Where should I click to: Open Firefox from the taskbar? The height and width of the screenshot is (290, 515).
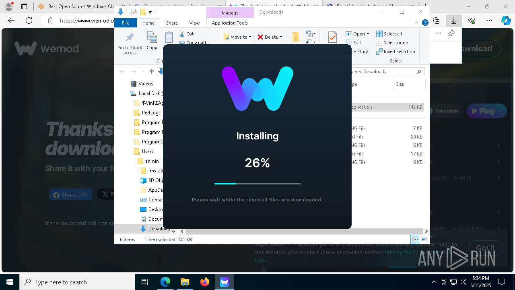pyautogui.click(x=204, y=282)
